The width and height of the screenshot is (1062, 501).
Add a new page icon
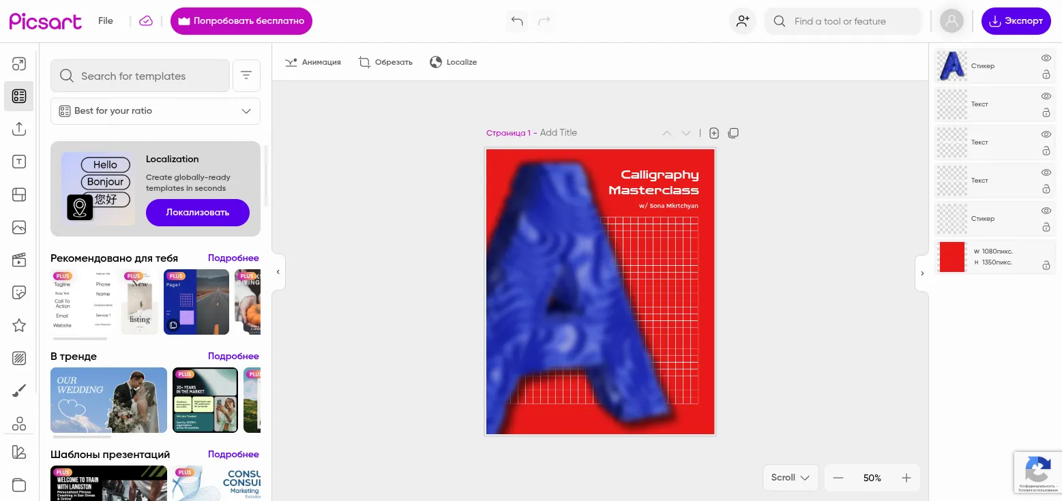click(x=714, y=133)
